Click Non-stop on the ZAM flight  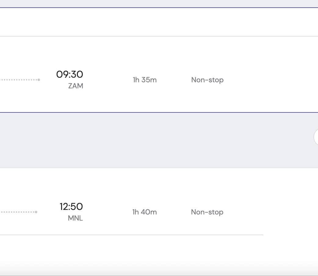[207, 80]
